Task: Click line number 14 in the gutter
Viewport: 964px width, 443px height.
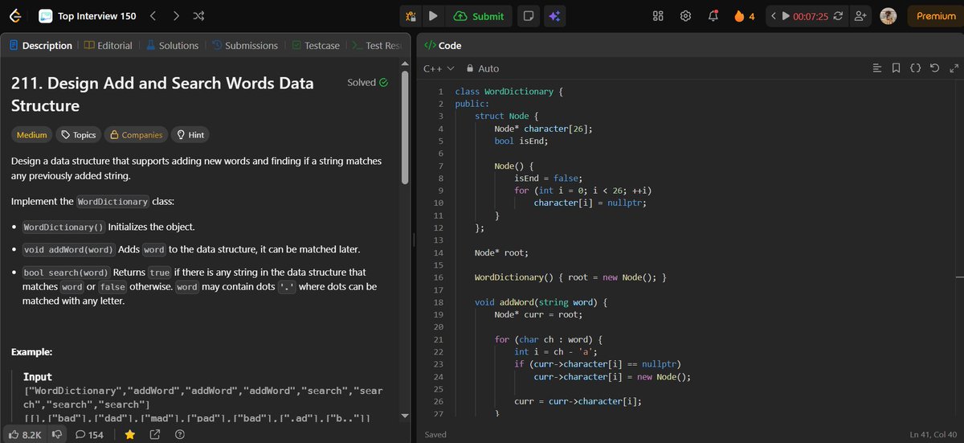Action: coord(438,252)
